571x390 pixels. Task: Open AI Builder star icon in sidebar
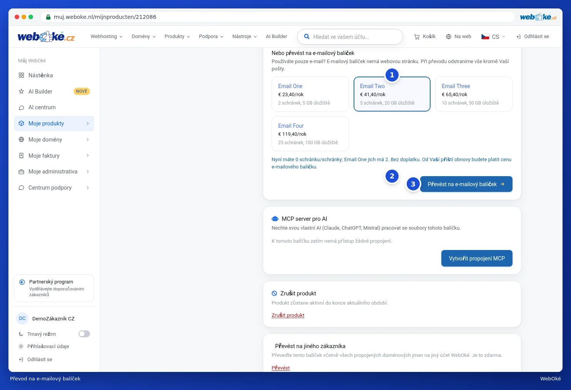[22, 92]
